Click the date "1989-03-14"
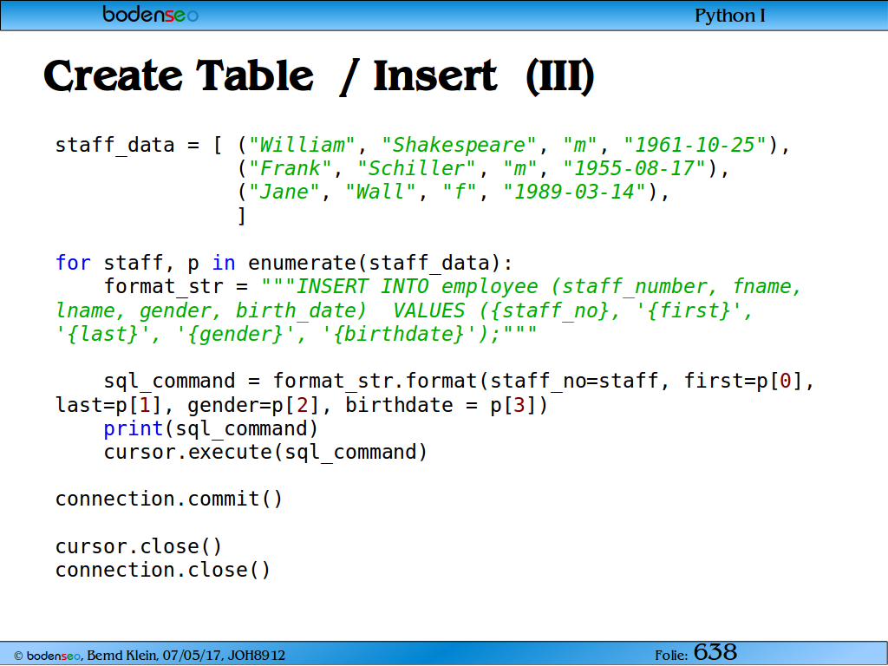The height and width of the screenshot is (666, 888). pyautogui.click(x=574, y=192)
